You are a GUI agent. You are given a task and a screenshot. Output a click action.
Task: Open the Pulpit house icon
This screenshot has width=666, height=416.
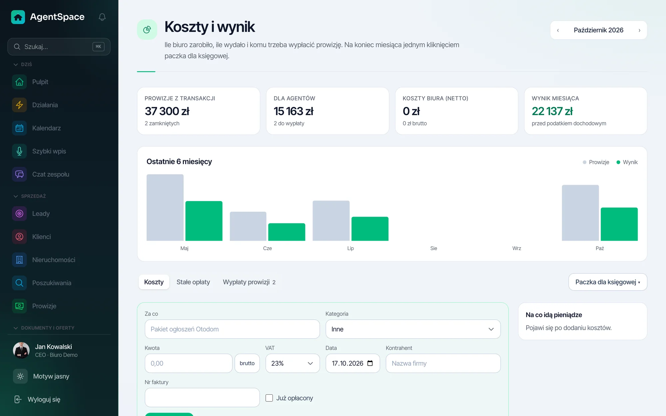19,82
